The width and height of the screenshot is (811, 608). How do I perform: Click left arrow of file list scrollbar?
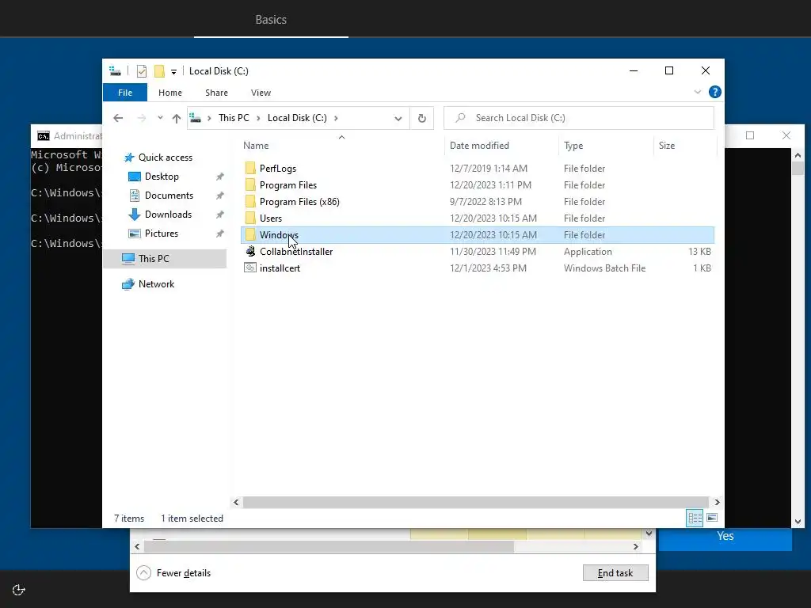(x=236, y=502)
